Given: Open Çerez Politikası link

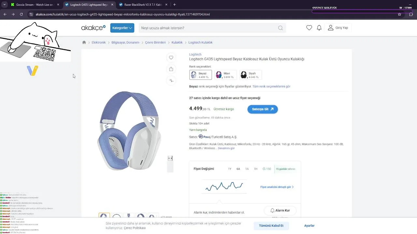Looking at the screenshot, I should tap(135, 228).
